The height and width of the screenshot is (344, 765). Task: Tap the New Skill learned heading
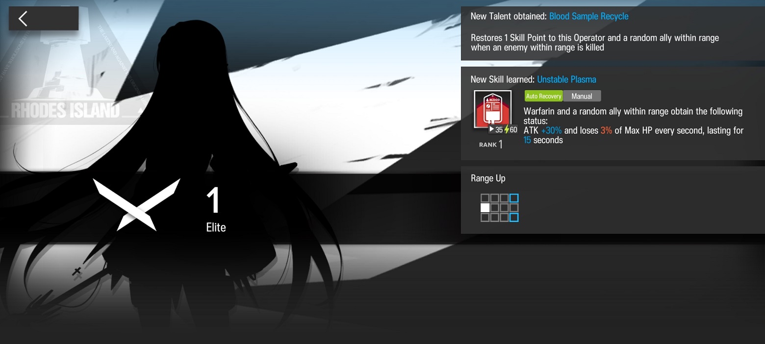click(x=503, y=79)
